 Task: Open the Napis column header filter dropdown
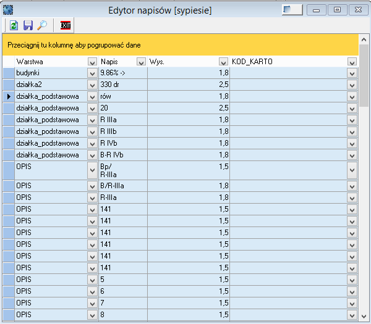coord(141,62)
